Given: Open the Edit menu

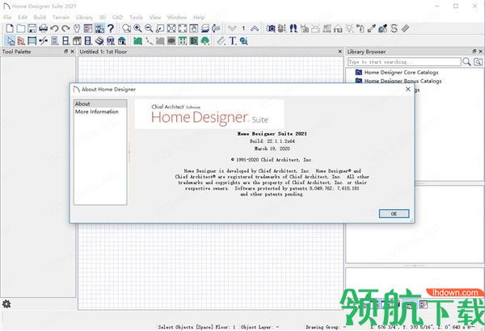Looking at the screenshot, I should coord(23,17).
